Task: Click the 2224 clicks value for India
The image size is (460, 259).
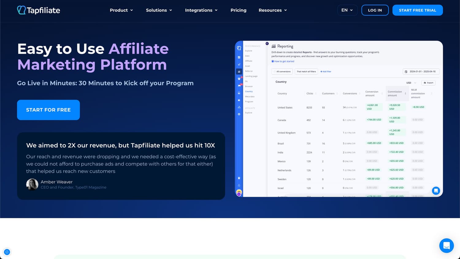Action: [309, 153]
